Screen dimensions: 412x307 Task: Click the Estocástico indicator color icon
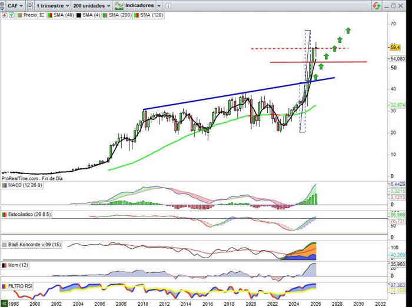4,215
